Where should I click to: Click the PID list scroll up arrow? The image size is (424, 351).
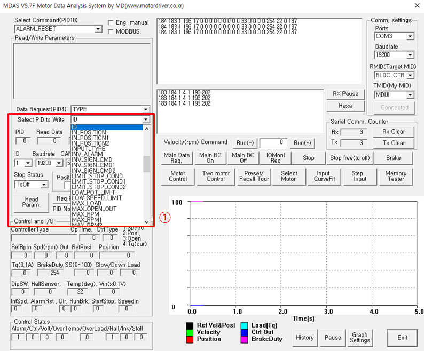(x=146, y=129)
